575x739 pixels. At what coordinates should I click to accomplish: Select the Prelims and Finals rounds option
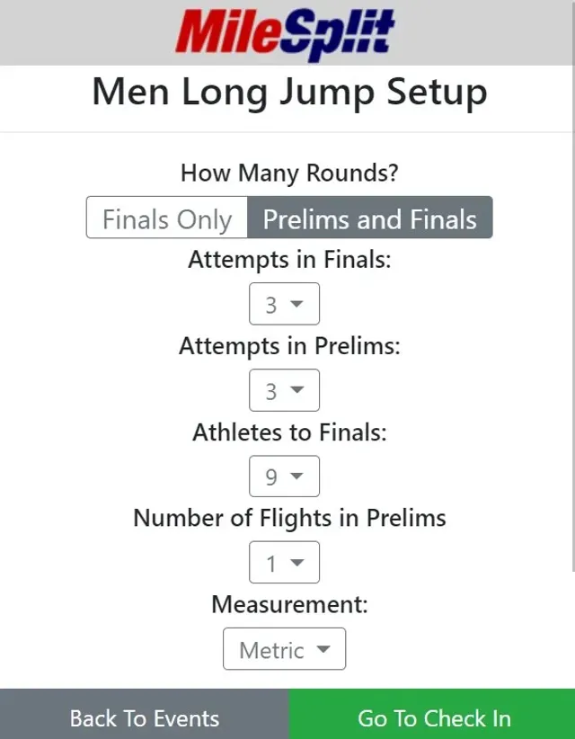tap(370, 218)
